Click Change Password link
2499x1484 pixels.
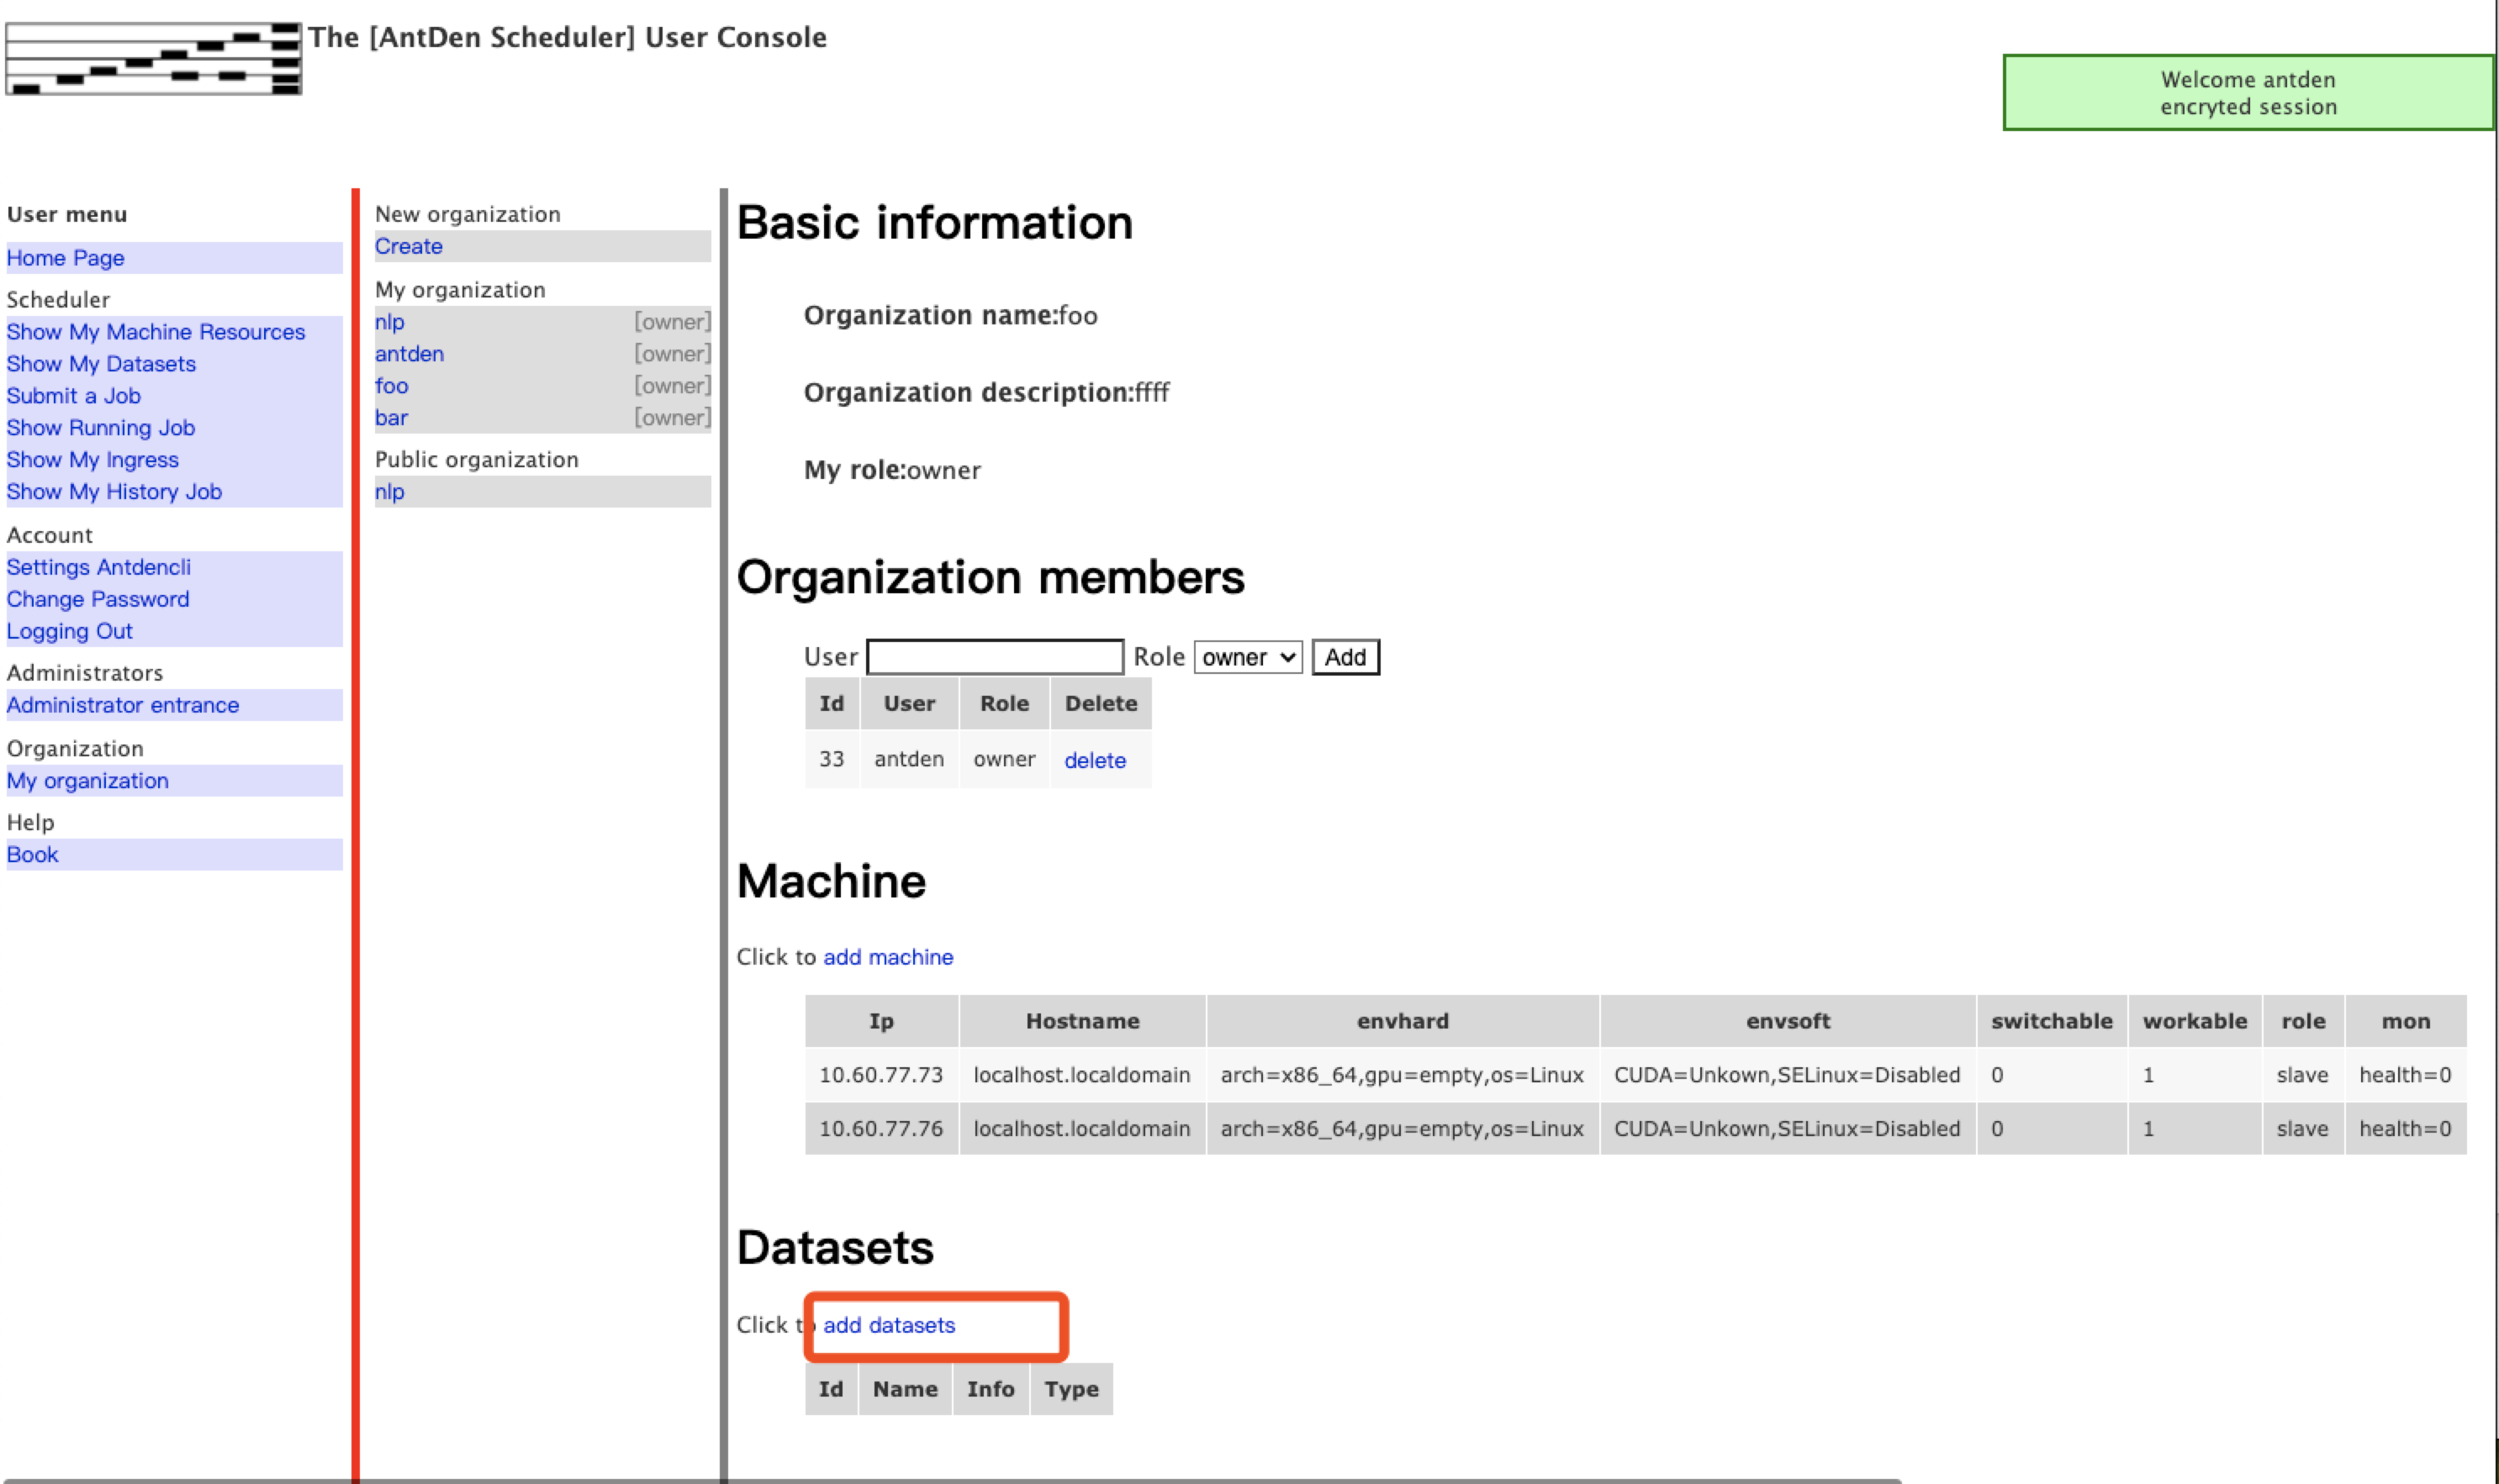pos(98,599)
